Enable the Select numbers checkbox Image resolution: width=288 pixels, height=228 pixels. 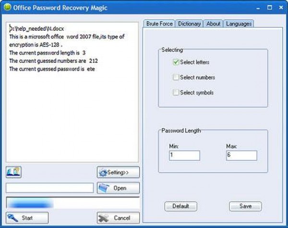pyautogui.click(x=176, y=77)
